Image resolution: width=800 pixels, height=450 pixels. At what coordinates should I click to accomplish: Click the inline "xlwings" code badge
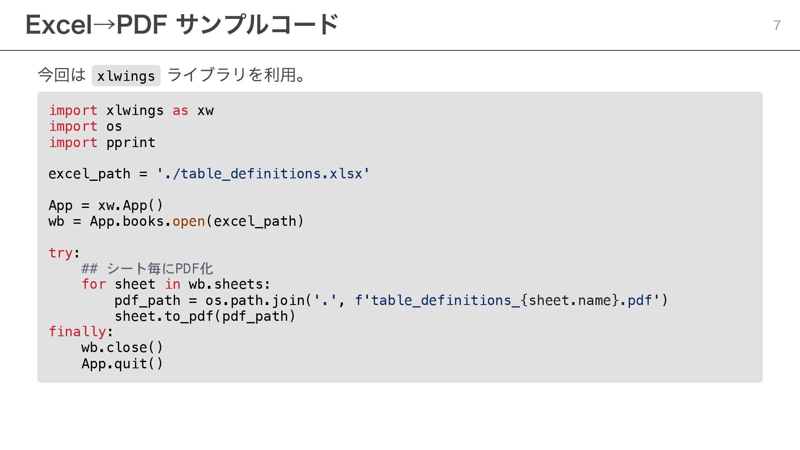click(x=126, y=76)
